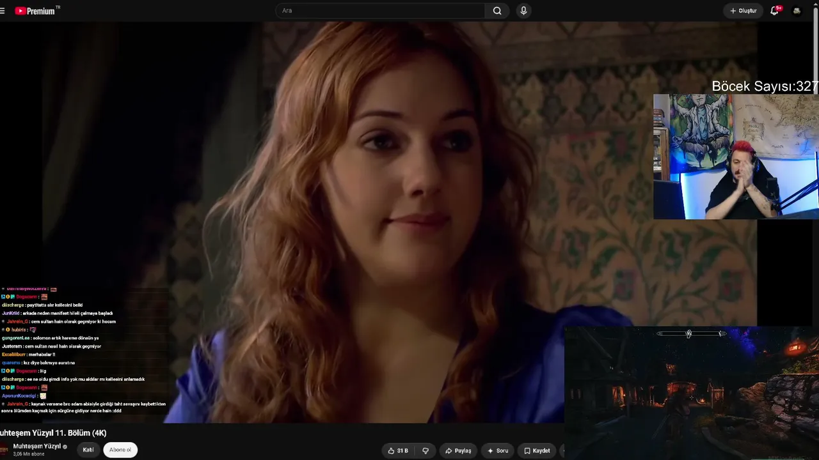Click the 'Böcek Sayısı:327' counter text
Image resolution: width=819 pixels, height=460 pixels.
point(765,86)
